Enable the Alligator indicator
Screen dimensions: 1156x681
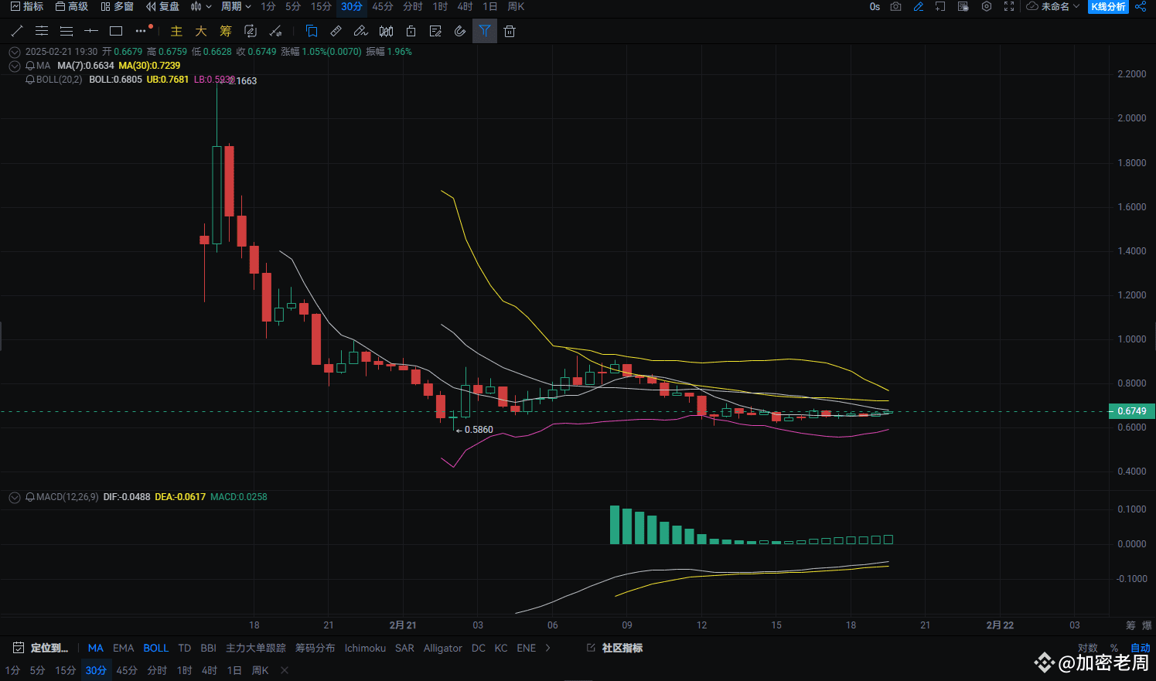pyautogui.click(x=443, y=648)
